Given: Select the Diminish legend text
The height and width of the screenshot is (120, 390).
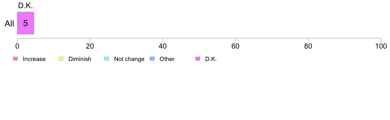Looking at the screenshot, I should coord(80,59).
